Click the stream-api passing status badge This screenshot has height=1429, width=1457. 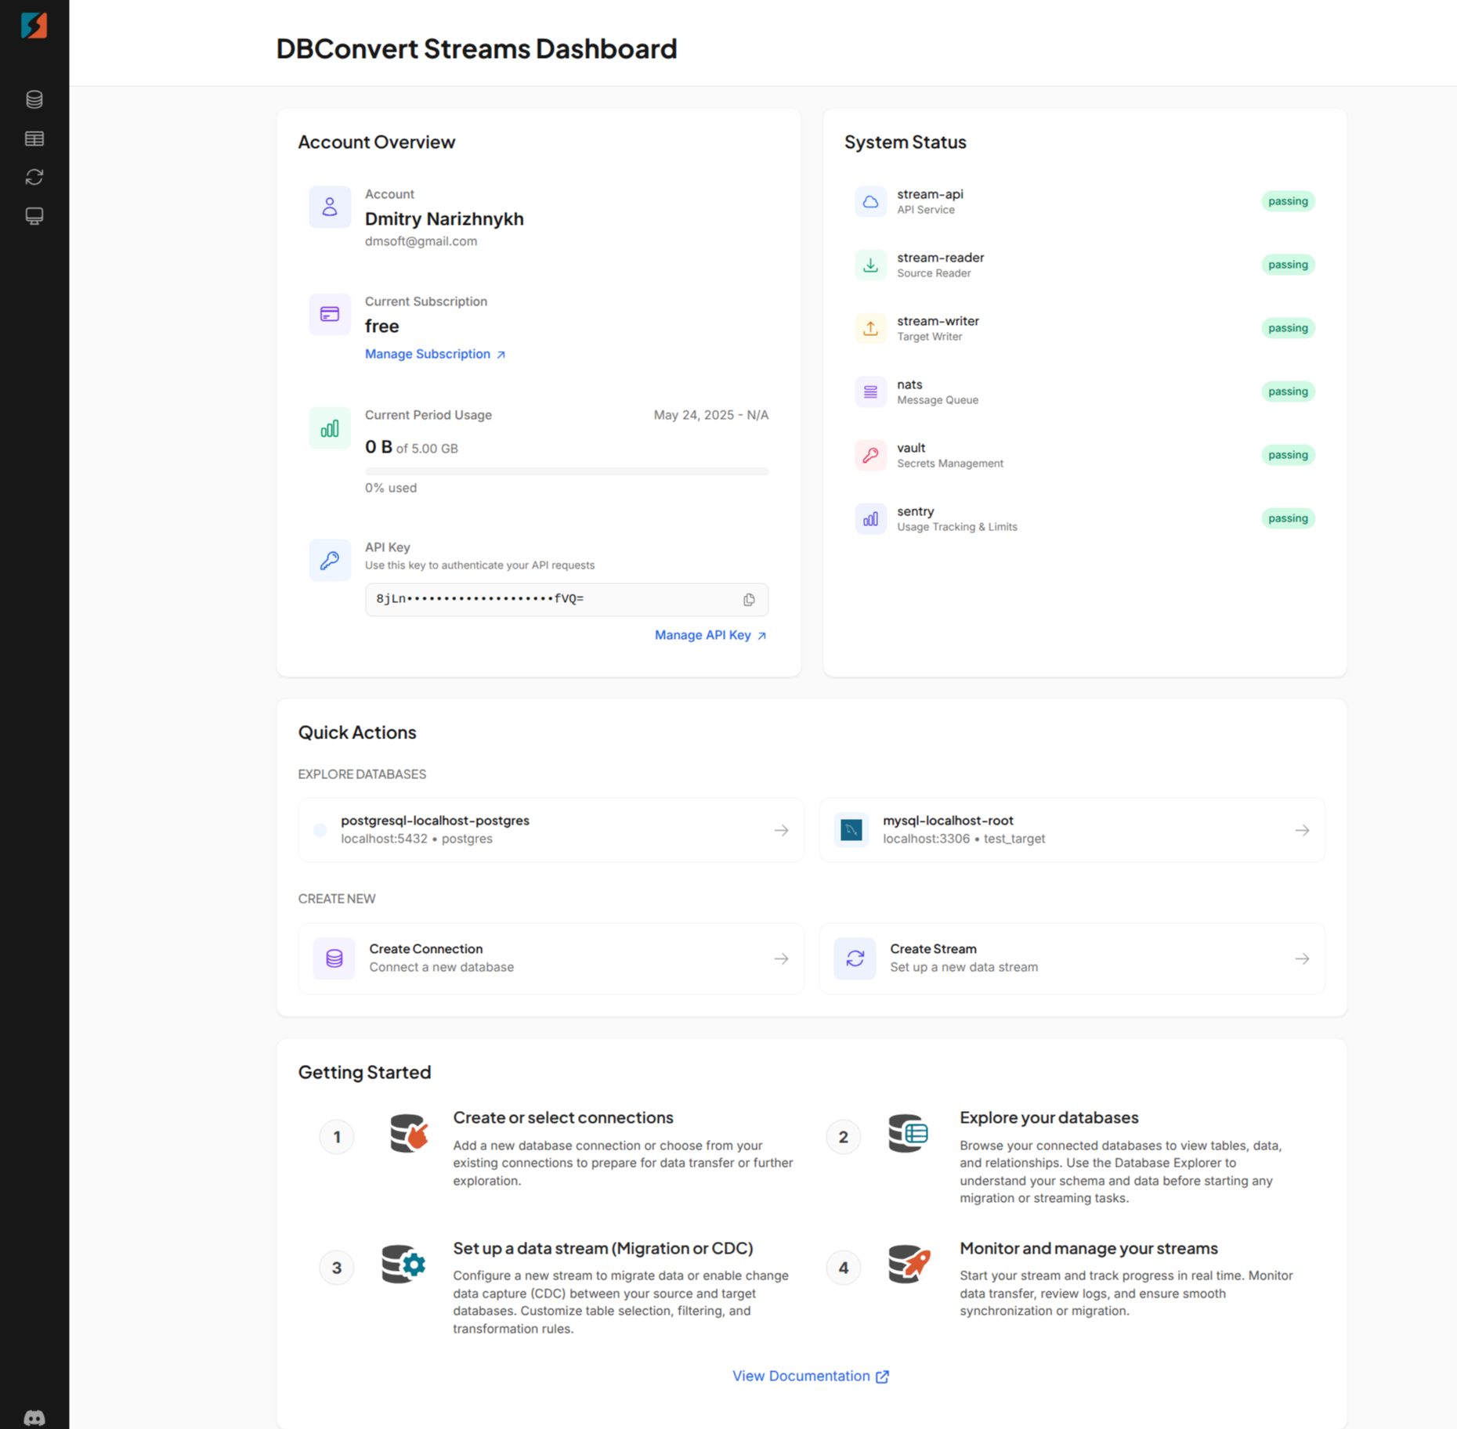(x=1287, y=201)
